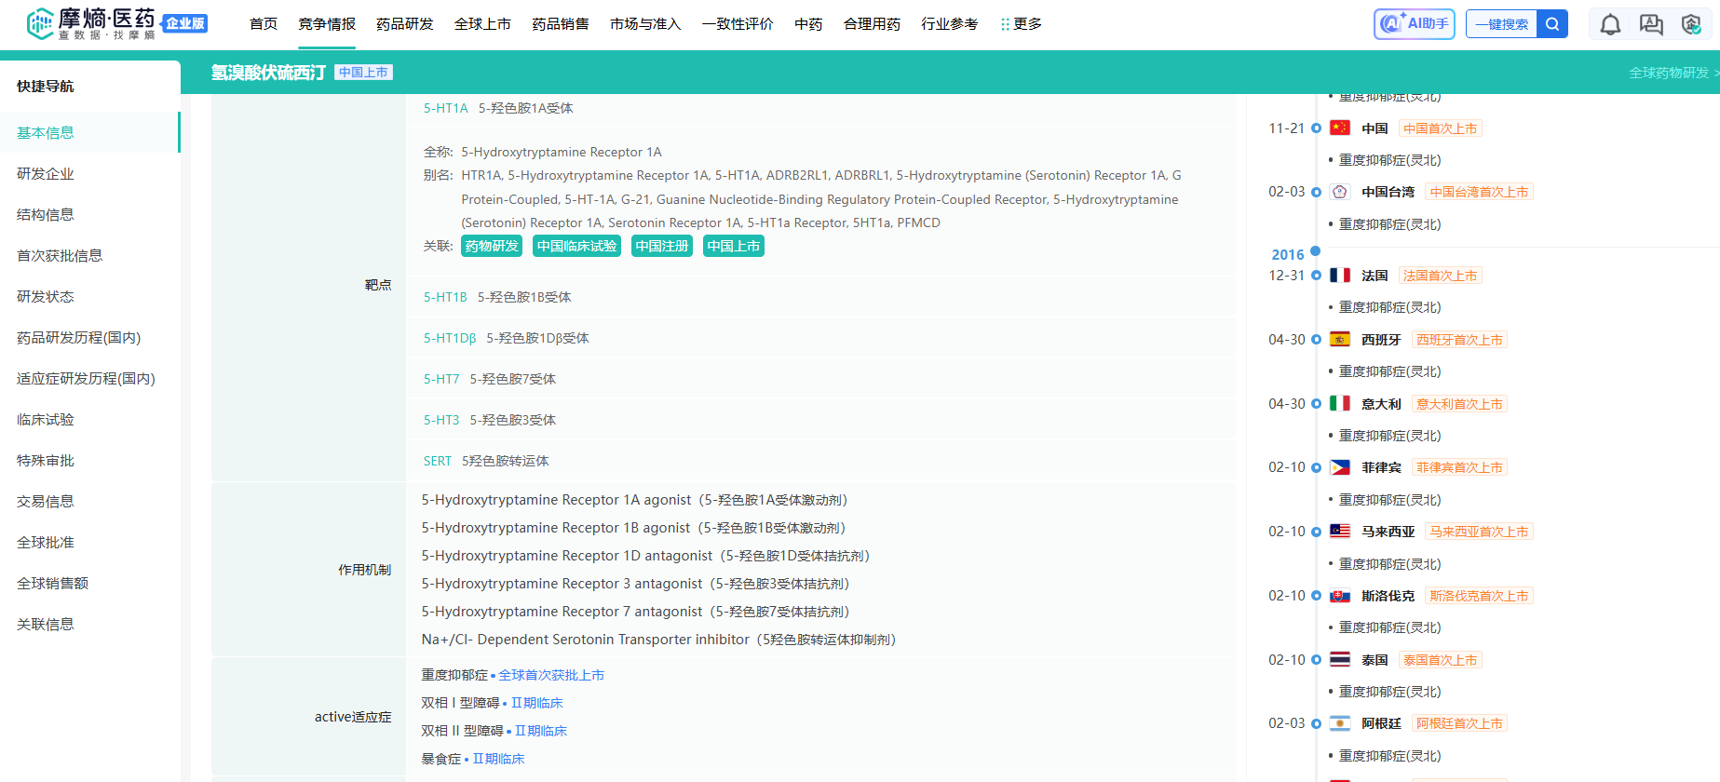Open the 5-HT1B target link

(x=445, y=297)
